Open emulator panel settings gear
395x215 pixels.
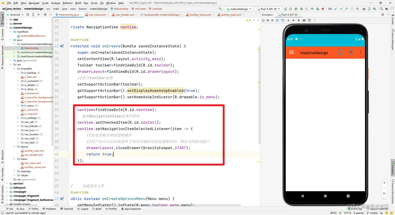pos(383,15)
